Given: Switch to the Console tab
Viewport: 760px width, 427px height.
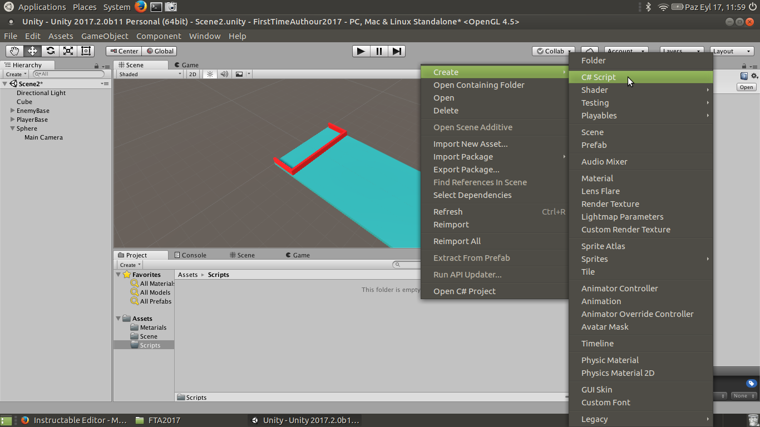Looking at the screenshot, I should coord(190,255).
